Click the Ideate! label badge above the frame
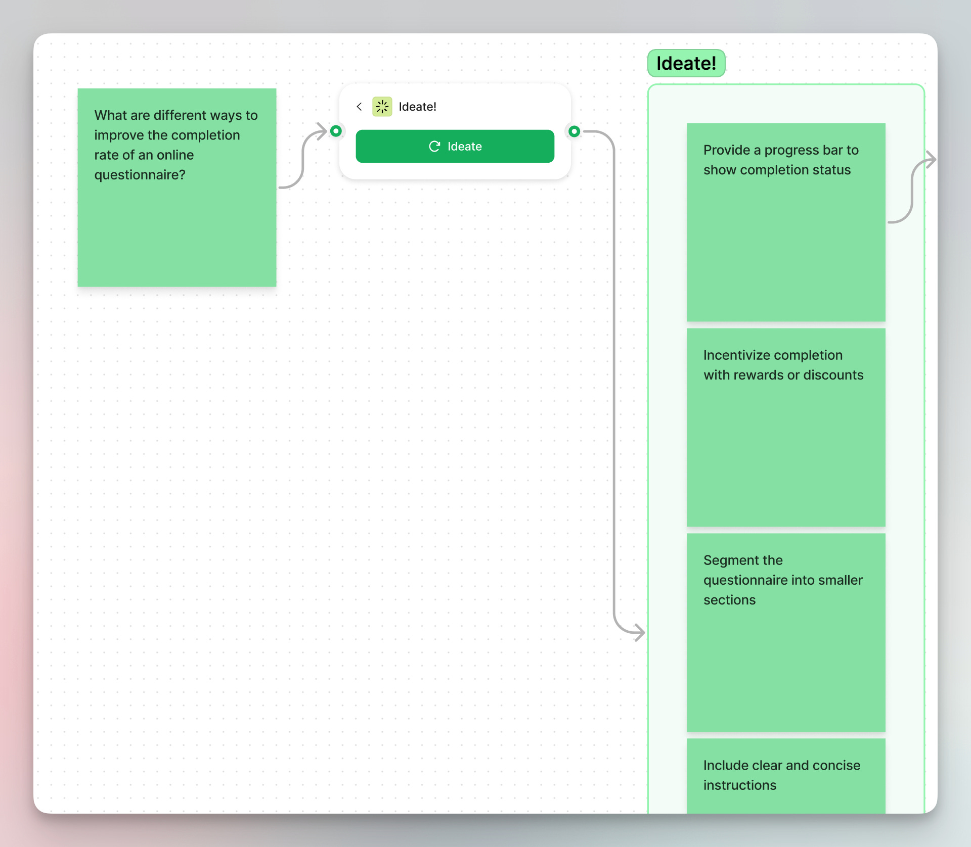 click(x=686, y=63)
